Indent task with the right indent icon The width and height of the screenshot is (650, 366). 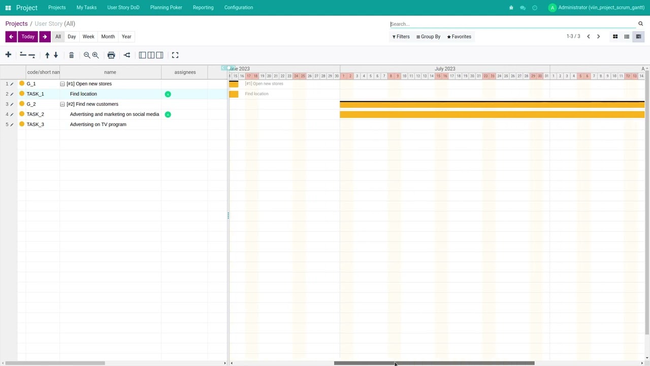(x=32, y=55)
